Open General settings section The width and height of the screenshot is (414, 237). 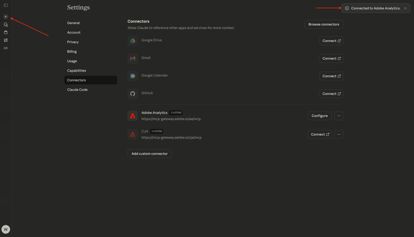(91, 23)
